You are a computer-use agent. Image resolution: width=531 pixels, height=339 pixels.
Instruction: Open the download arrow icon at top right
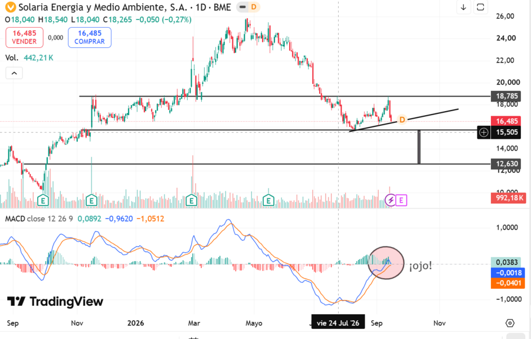point(464,7)
